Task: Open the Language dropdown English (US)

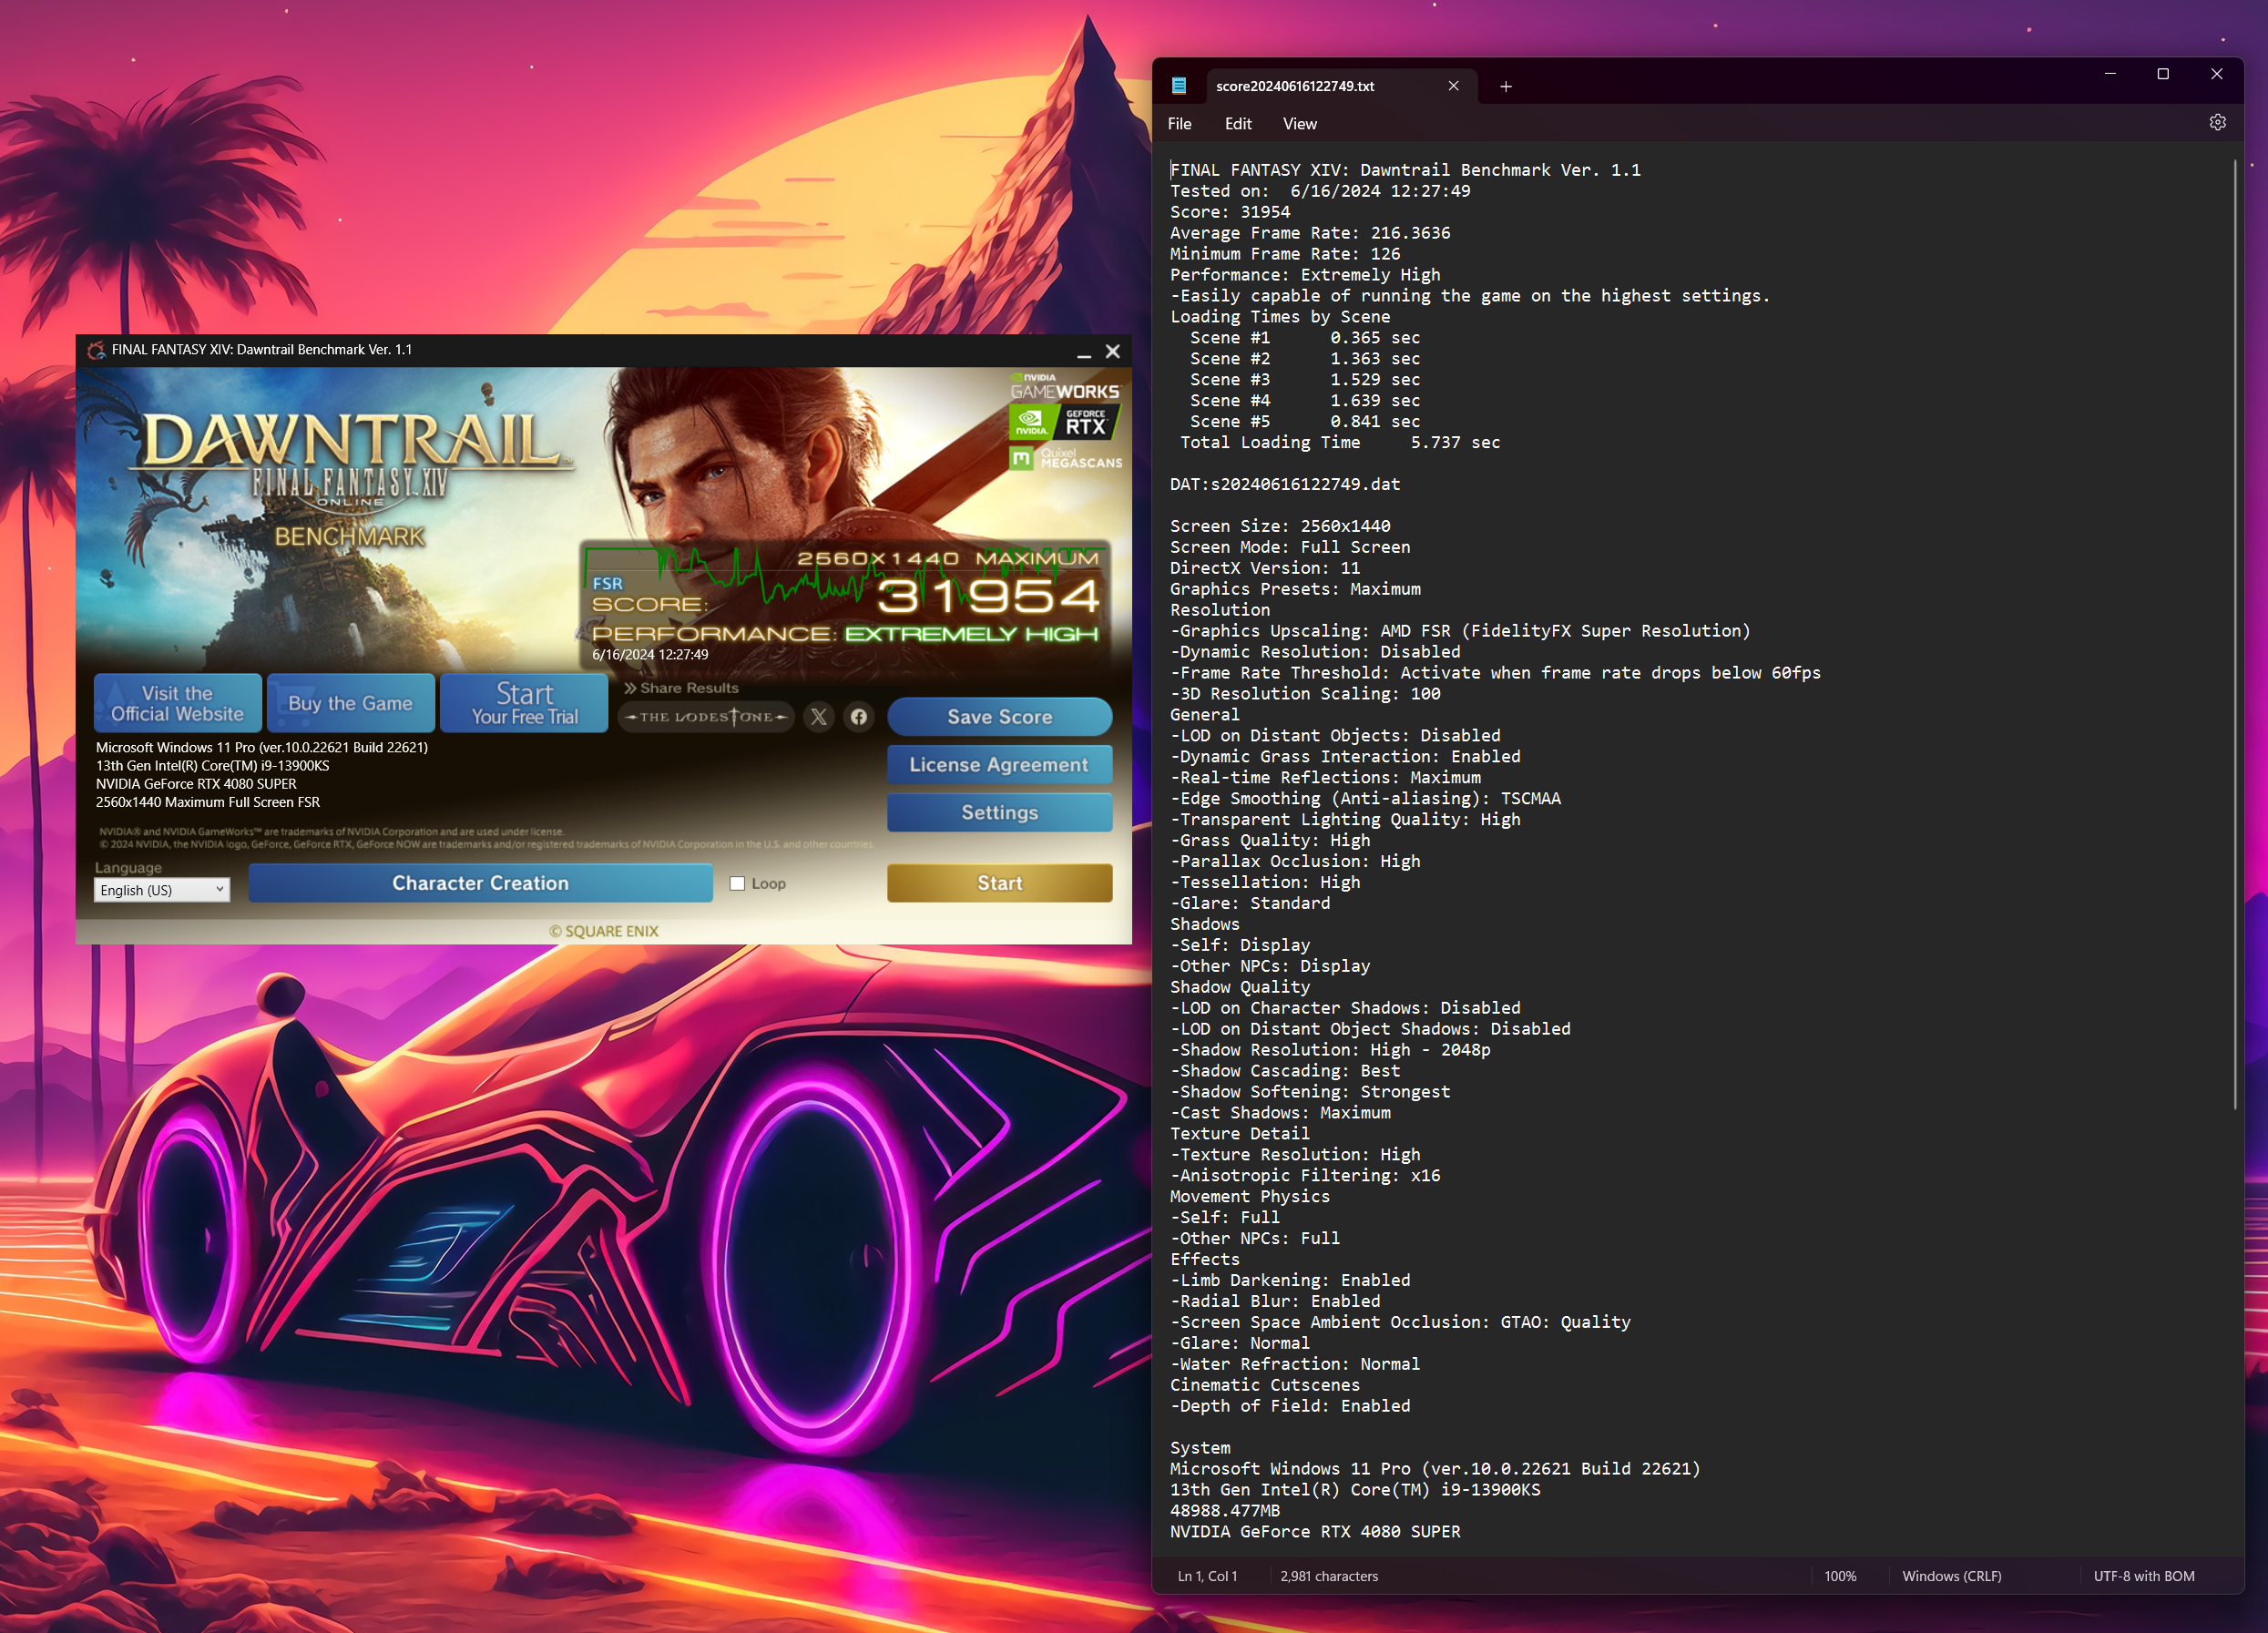Action: pyautogui.click(x=162, y=890)
